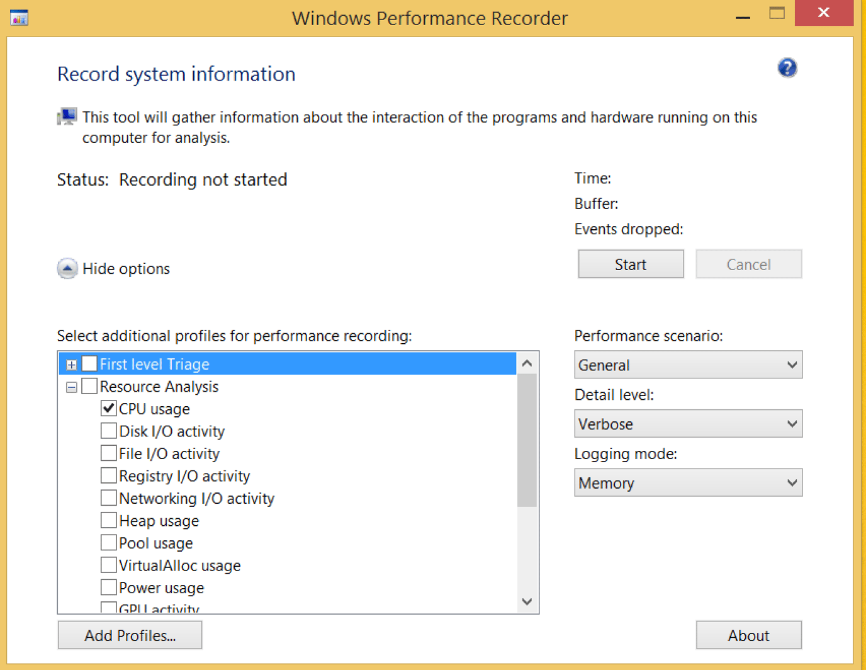Screen dimensions: 866x670
Task: Check the Heap usage option
Action: tap(108, 520)
